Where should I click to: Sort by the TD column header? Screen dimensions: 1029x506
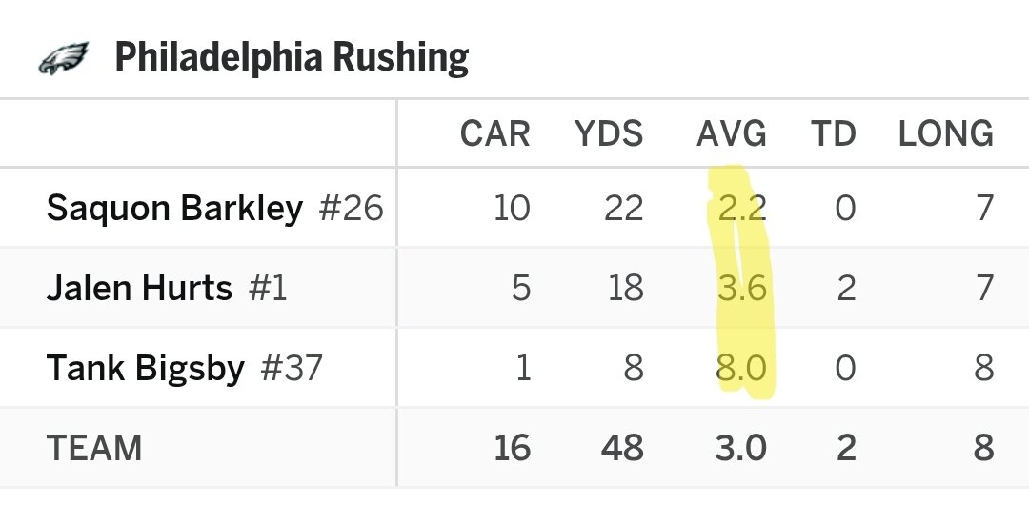tap(833, 134)
